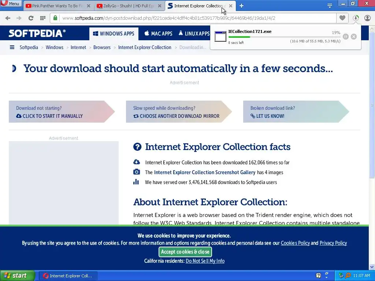Click the download progress bar
This screenshot has height=281, width=375.
[284, 37]
